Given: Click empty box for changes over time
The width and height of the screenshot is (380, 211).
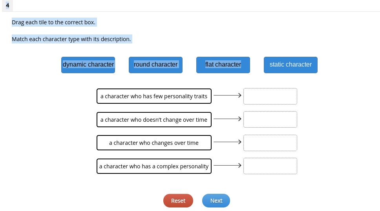Looking at the screenshot, I should 270,143.
